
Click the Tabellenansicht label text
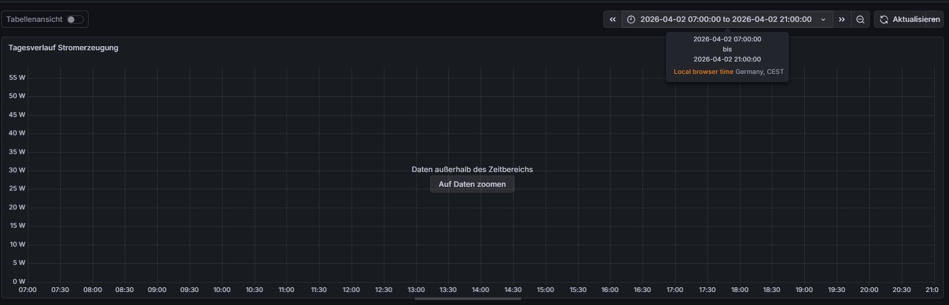point(34,20)
